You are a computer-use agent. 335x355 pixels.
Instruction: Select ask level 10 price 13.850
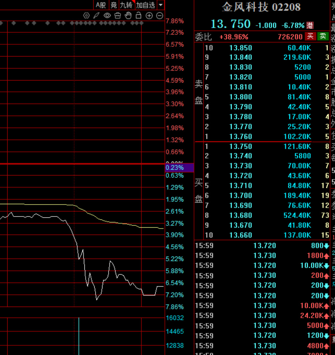pos(241,48)
